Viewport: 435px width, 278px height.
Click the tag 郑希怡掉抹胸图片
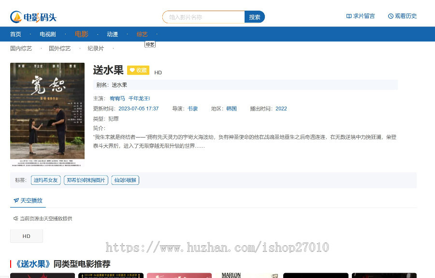tap(86, 180)
